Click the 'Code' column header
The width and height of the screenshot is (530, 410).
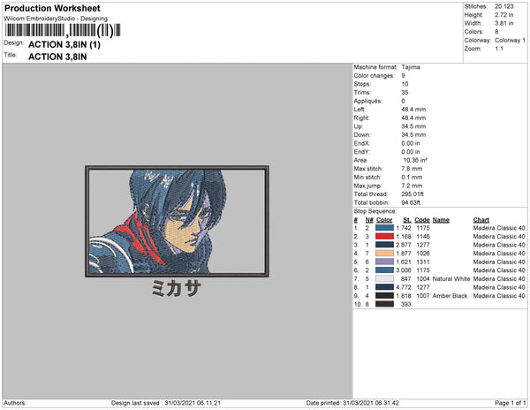pyautogui.click(x=422, y=220)
